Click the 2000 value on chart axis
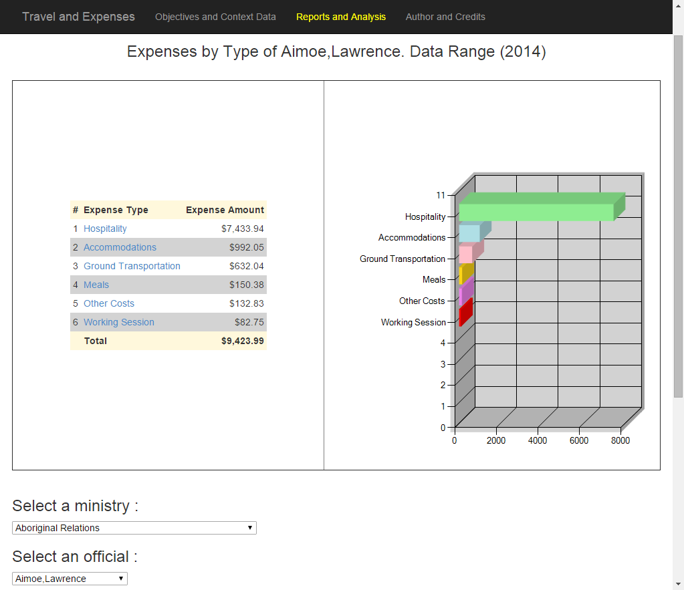Image resolution: width=684 pixels, height=590 pixels. [x=496, y=440]
